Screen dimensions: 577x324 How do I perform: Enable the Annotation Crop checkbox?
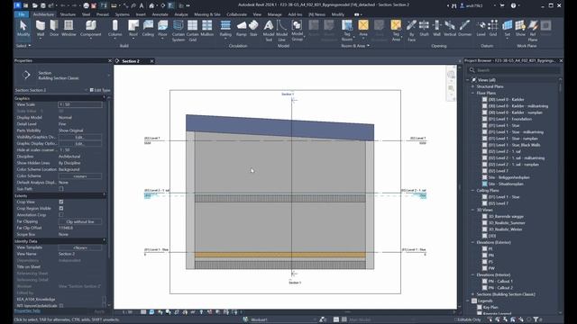click(x=61, y=215)
